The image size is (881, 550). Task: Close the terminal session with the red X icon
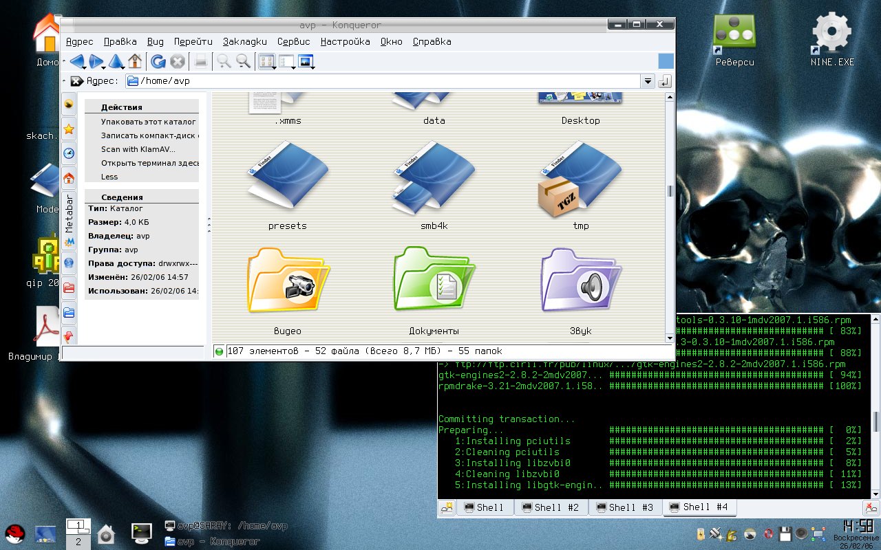[871, 508]
